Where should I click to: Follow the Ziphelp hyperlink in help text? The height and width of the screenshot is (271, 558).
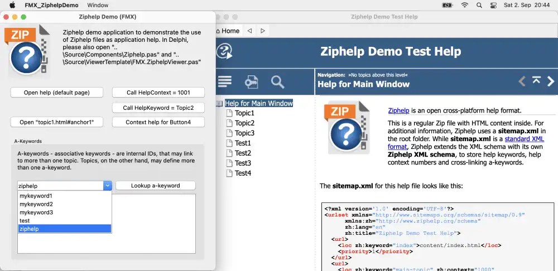click(398, 110)
